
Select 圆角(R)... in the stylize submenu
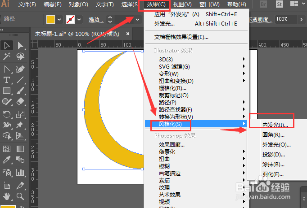[x=277, y=134]
